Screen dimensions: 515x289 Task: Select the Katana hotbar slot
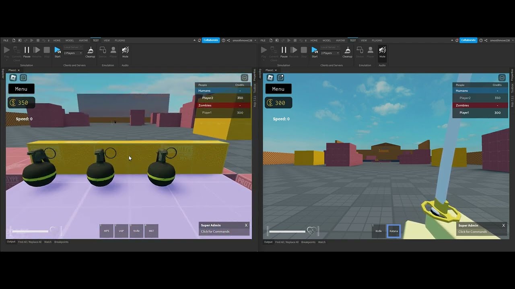393,231
